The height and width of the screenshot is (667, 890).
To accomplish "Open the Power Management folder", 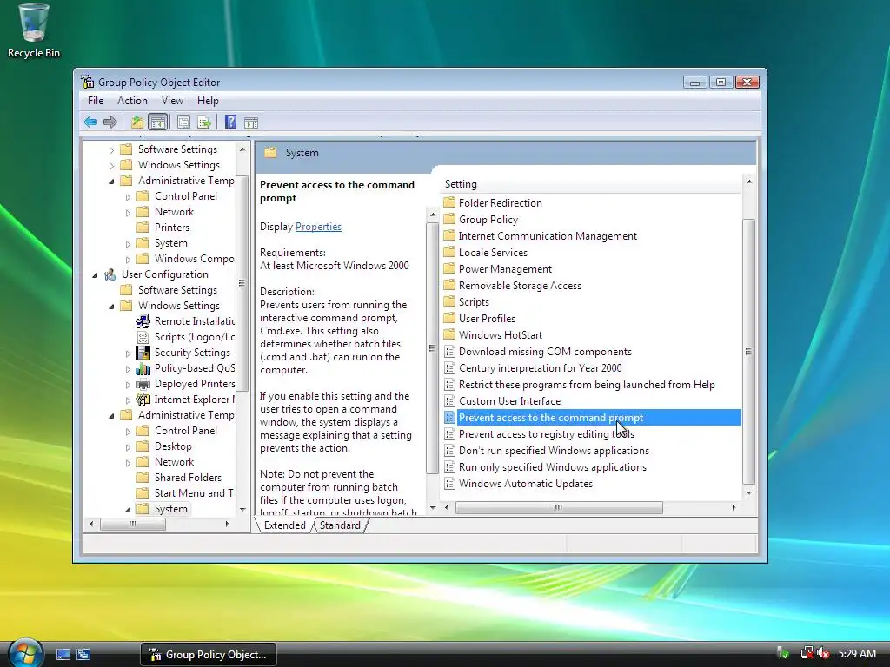I will point(505,269).
